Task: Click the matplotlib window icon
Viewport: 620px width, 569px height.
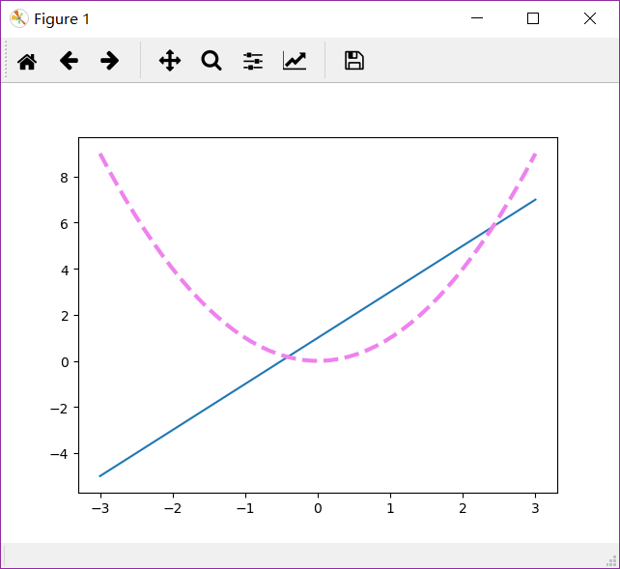Action: (x=19, y=18)
